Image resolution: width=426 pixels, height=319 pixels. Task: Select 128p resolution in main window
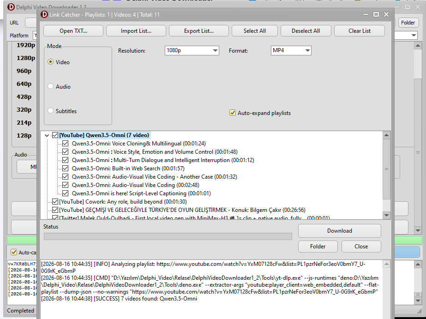tap(24, 135)
